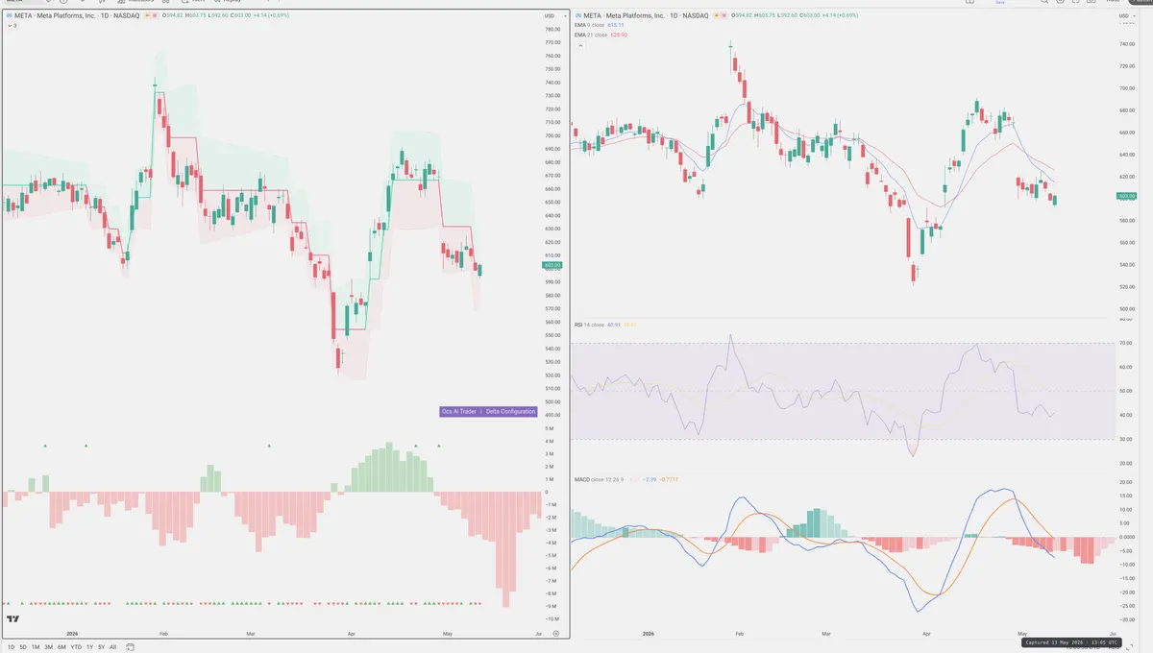Select the 5D time range button
Screen dimensions: 1153x653
click(23, 646)
